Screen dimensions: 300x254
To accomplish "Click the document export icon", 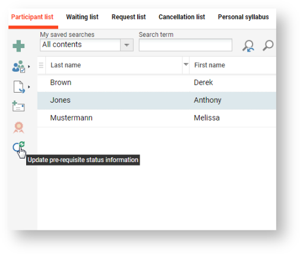I will coord(19,87).
